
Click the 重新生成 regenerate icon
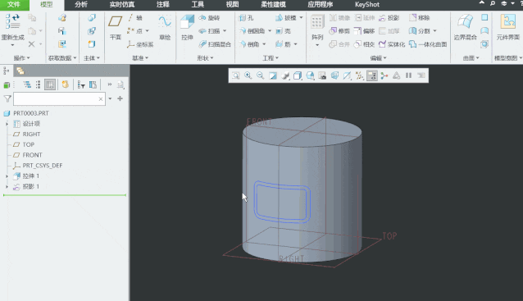(12, 21)
